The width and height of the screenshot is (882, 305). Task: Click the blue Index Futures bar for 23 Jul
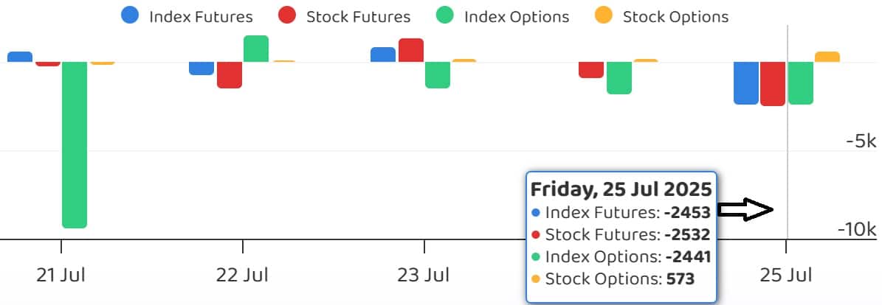(383, 55)
